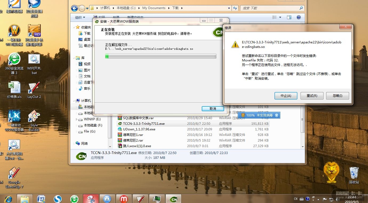Click the 搜索 下载 search field
The height and width of the screenshot is (203, 368).
click(272, 8)
